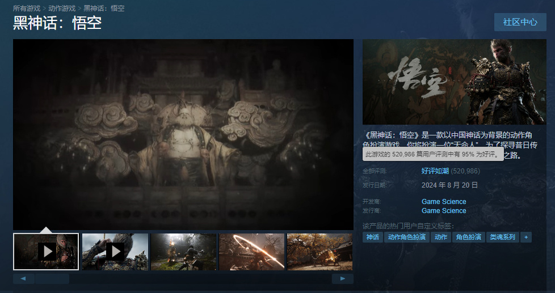
Task: Click the game description paragraph
Action: [450, 145]
